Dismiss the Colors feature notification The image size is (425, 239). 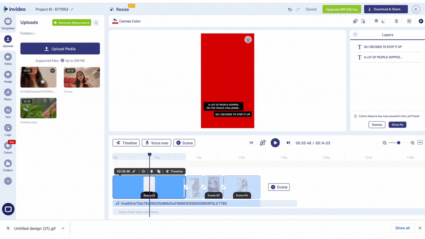pyautogui.click(x=377, y=125)
